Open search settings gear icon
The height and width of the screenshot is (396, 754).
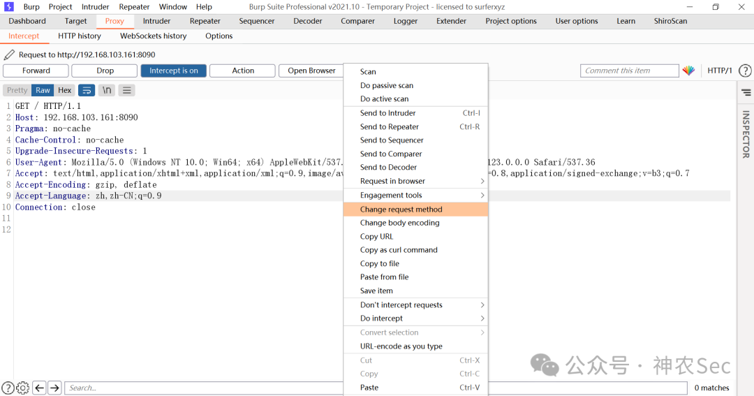(x=22, y=388)
